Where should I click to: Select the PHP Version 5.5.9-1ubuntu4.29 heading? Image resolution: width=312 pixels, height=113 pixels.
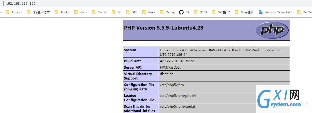[164, 28]
